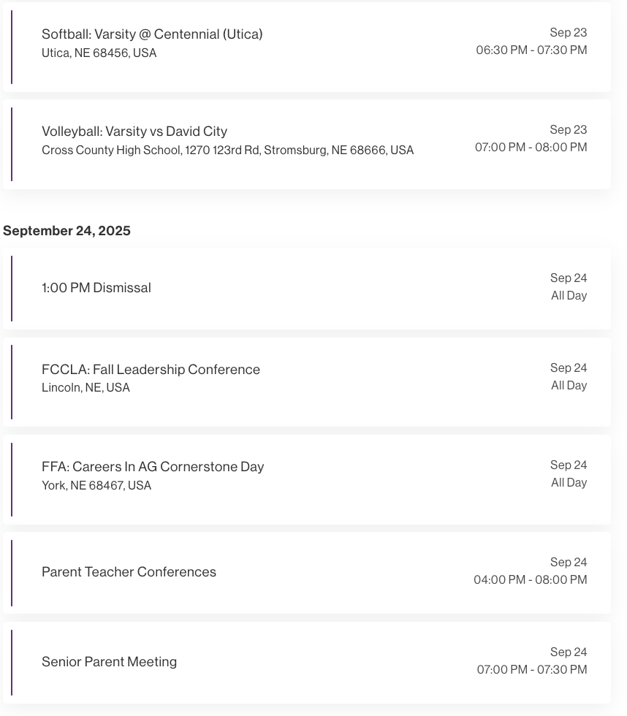Open the Softball Varsity @ Centennial event
The width and height of the screenshot is (627, 716).
click(152, 34)
